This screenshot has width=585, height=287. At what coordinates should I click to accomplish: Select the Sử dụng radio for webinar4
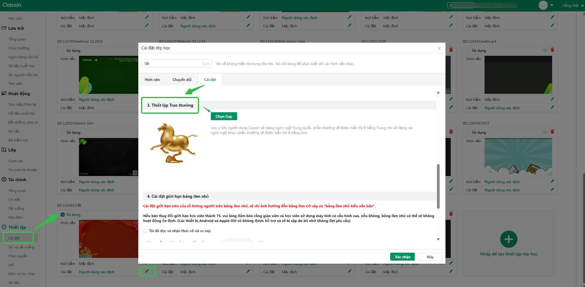pos(468,51)
